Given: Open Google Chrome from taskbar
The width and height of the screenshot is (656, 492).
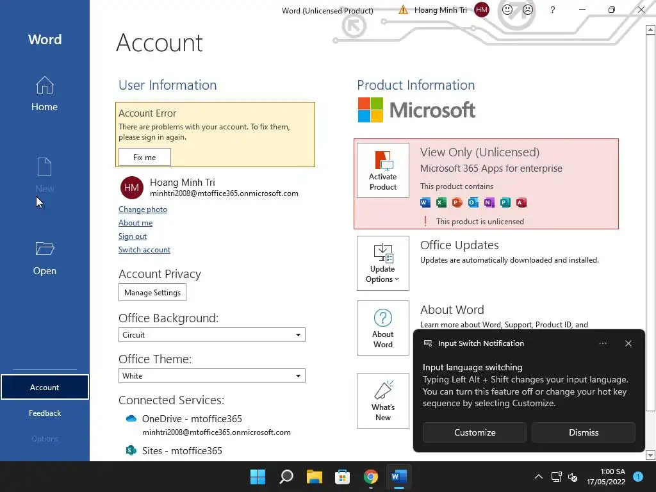Looking at the screenshot, I should click(x=371, y=477).
